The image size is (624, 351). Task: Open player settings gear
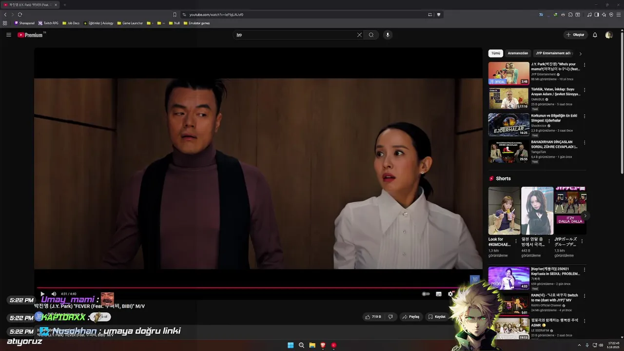[450, 294]
